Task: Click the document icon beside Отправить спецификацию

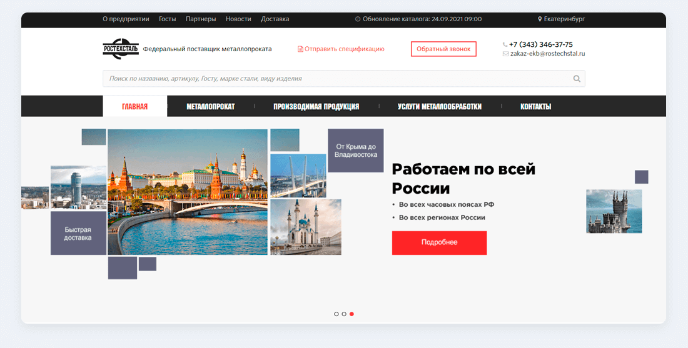Action: coord(300,49)
